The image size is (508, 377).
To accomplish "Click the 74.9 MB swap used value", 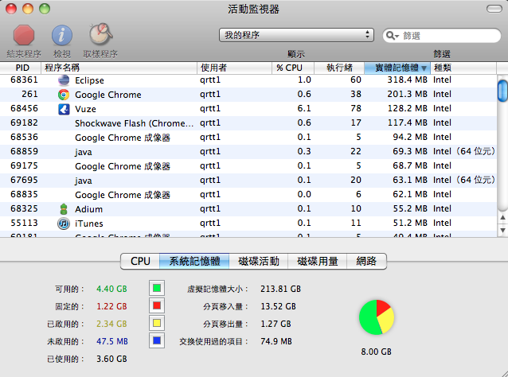I will pyautogui.click(x=276, y=341).
